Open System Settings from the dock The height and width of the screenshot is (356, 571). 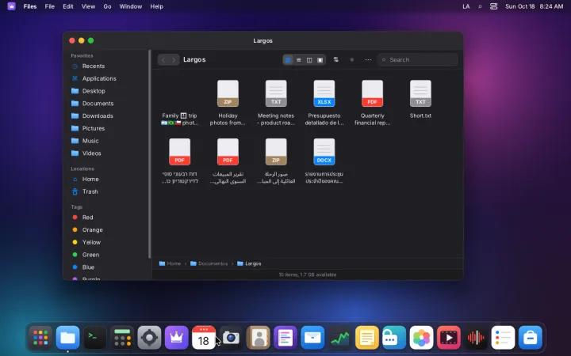coord(149,338)
